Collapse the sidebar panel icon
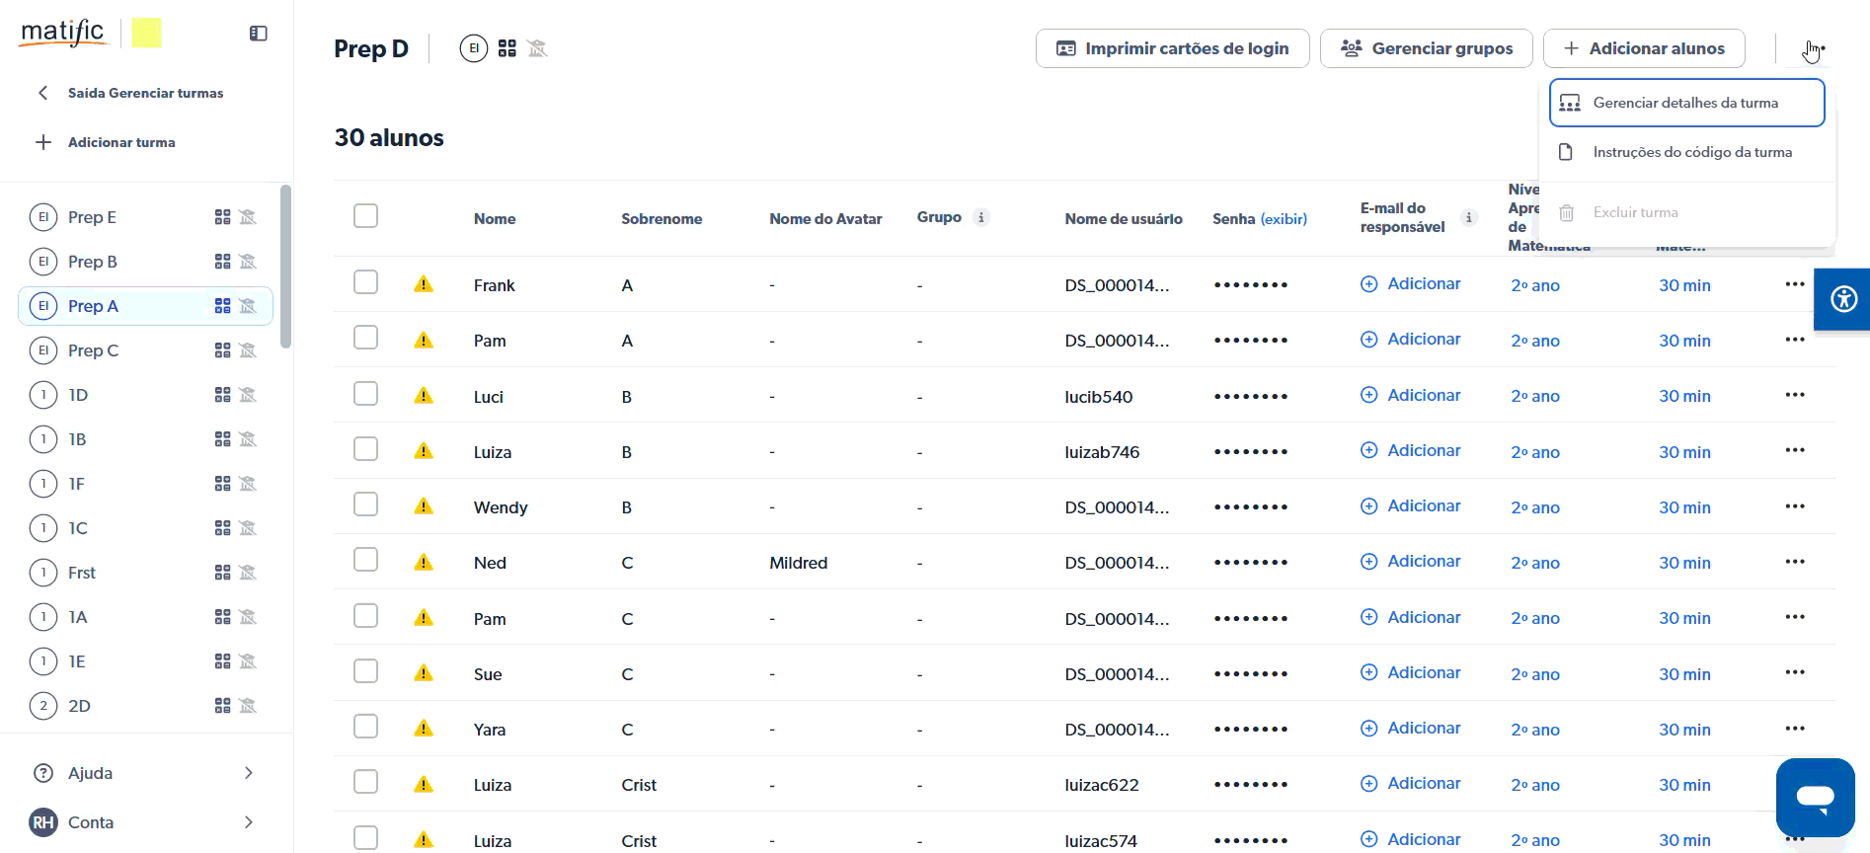This screenshot has height=853, width=1870. click(259, 34)
